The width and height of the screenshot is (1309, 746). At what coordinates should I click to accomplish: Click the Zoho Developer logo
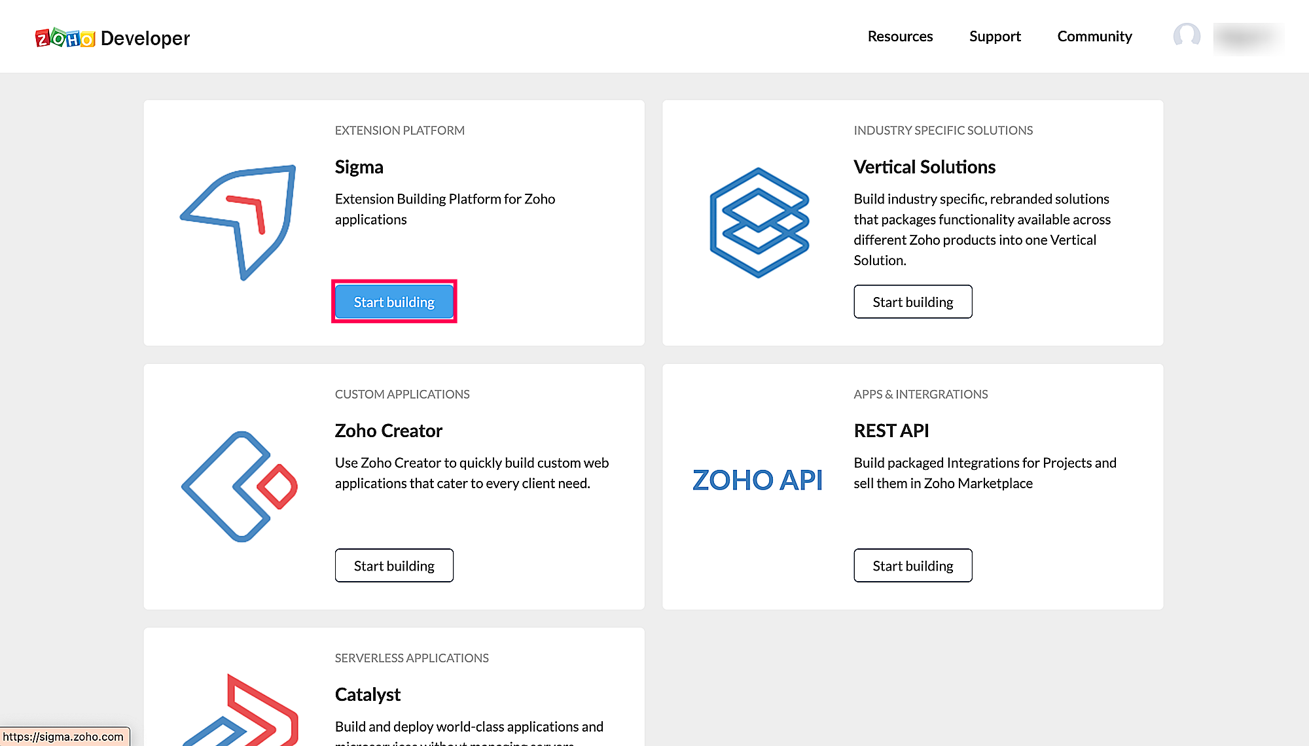pyautogui.click(x=112, y=38)
